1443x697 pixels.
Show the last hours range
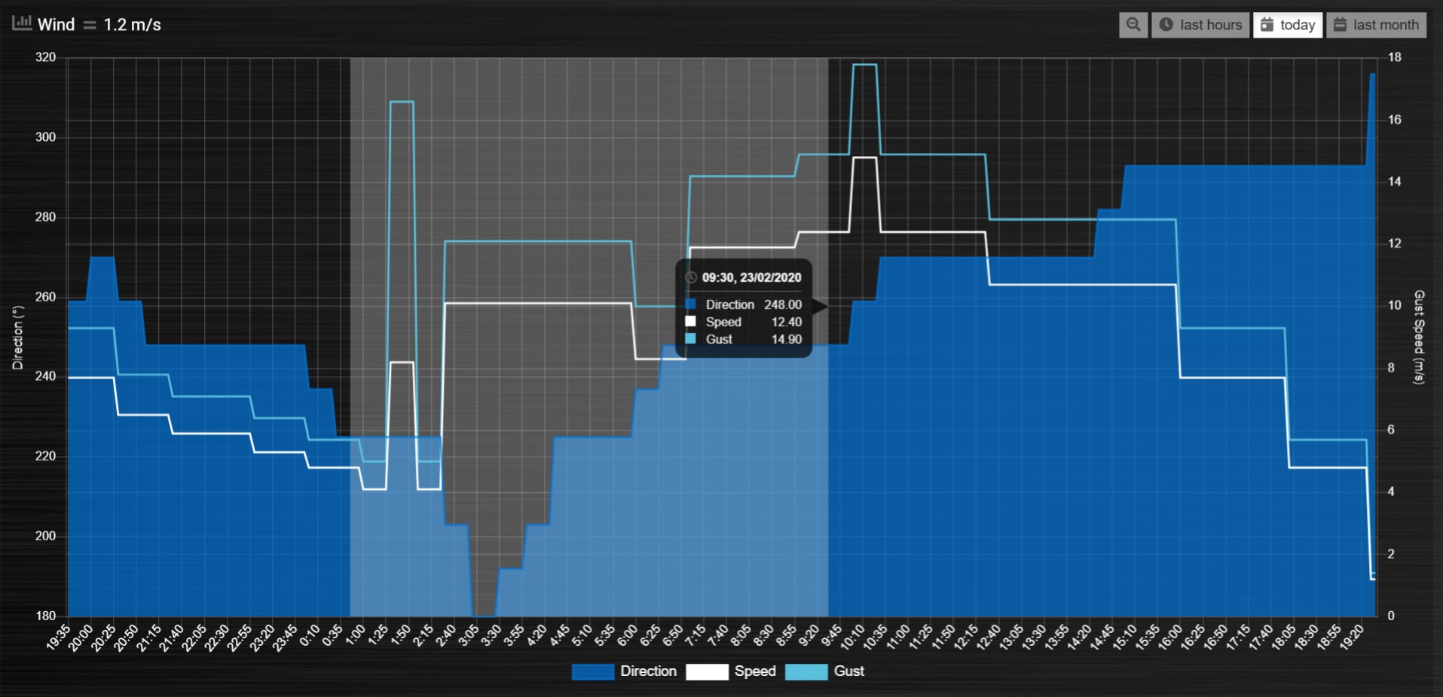coord(1200,24)
